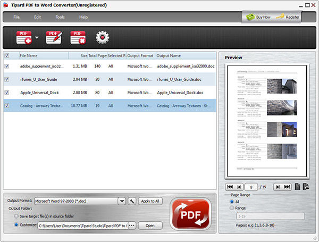This screenshot has height=242, width=319.
Task: Click output name Apple_Universal_Dock.doc
Action: (x=180, y=93)
